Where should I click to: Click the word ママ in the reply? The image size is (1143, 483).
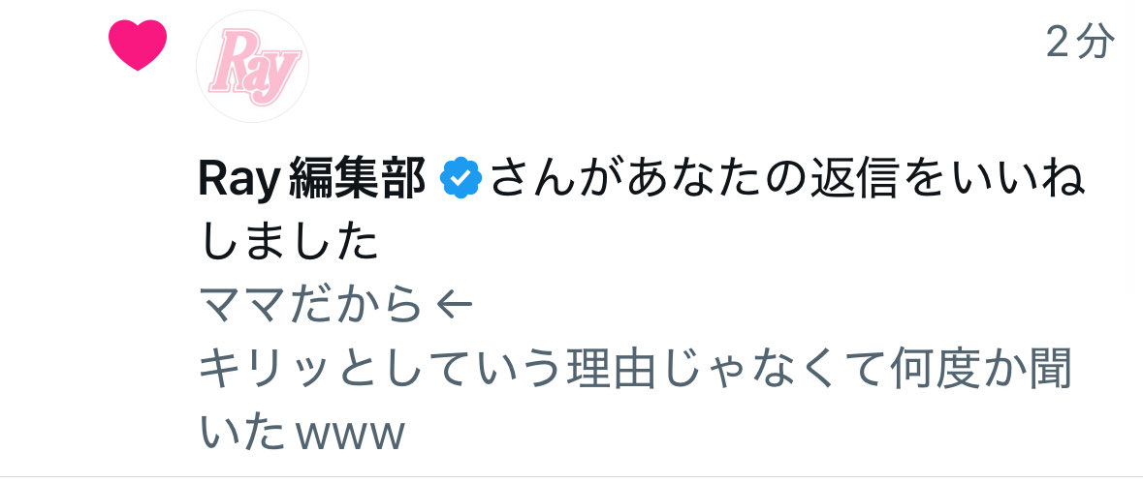[241, 304]
